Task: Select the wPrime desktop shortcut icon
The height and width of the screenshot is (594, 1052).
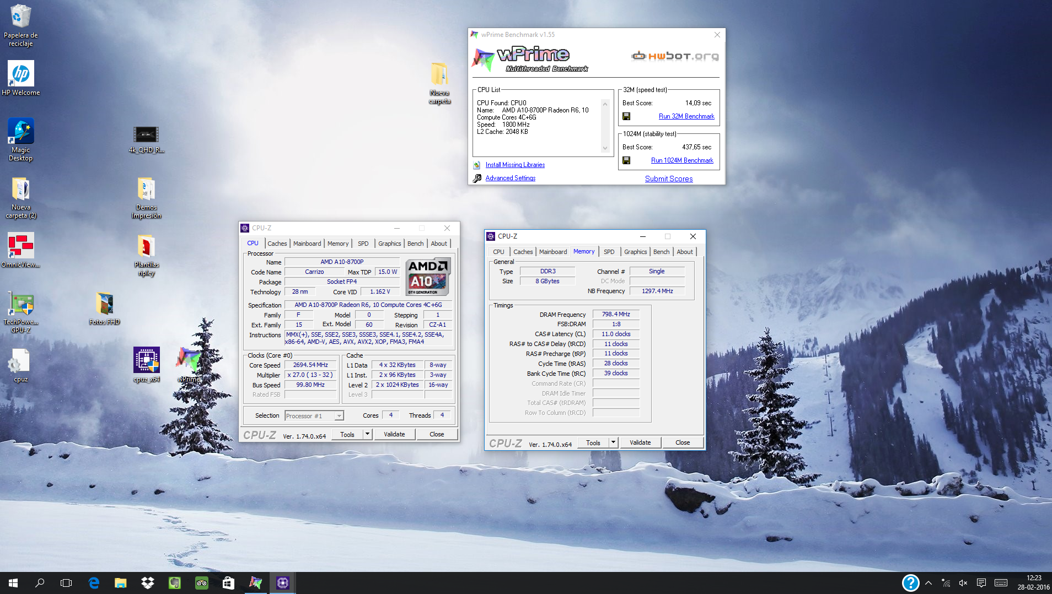Action: [x=189, y=364]
